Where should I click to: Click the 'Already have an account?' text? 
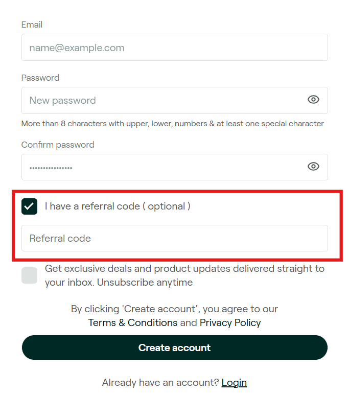(x=160, y=382)
